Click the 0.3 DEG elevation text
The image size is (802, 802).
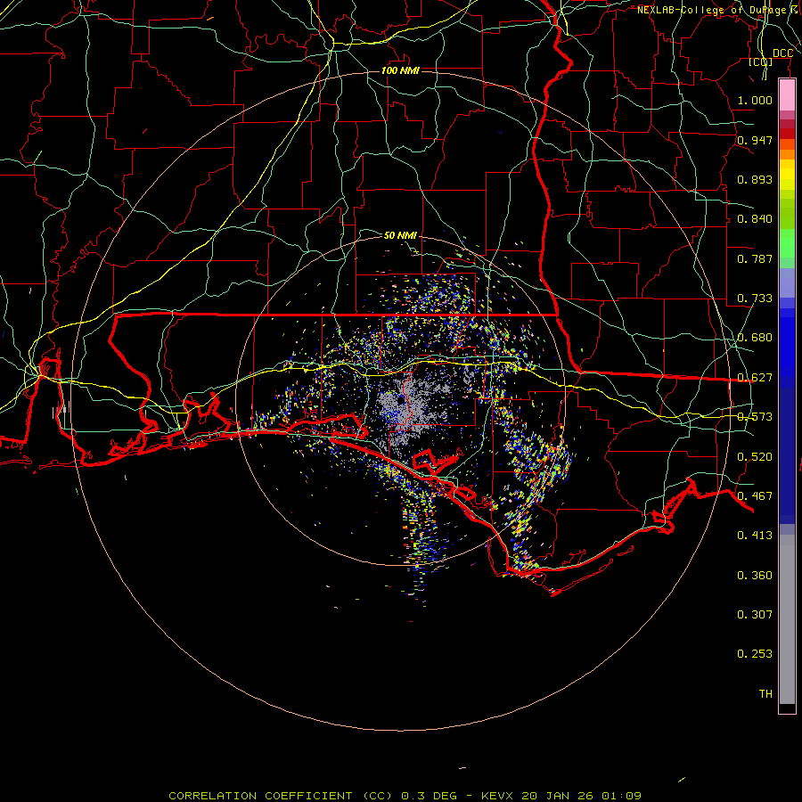point(428,796)
